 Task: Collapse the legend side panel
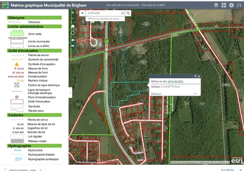click(x=70, y=93)
